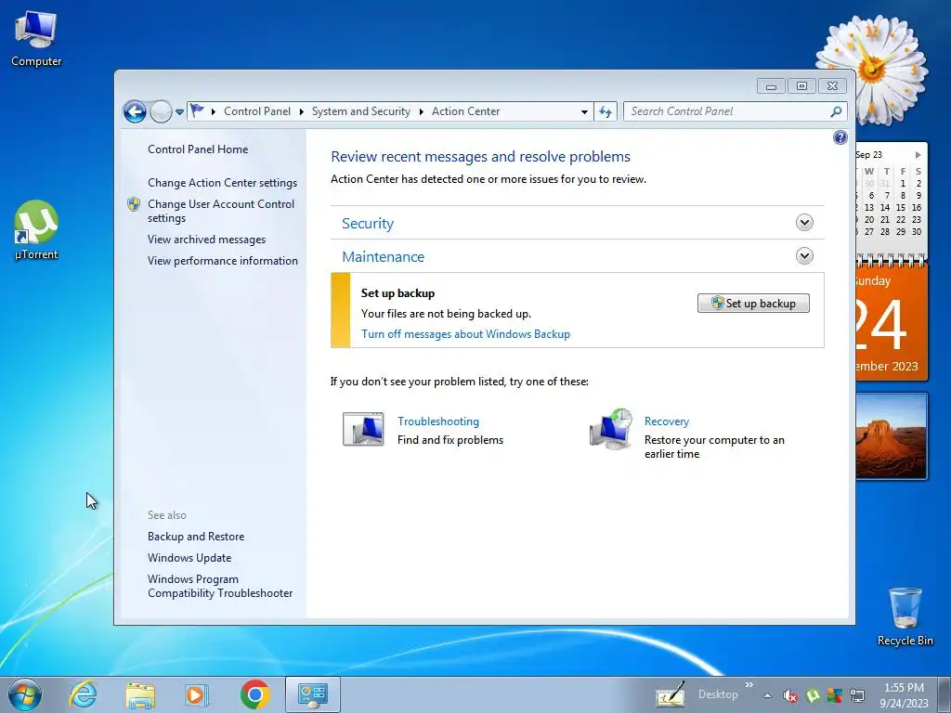Select date 15 in calendar gadget

tap(901, 207)
